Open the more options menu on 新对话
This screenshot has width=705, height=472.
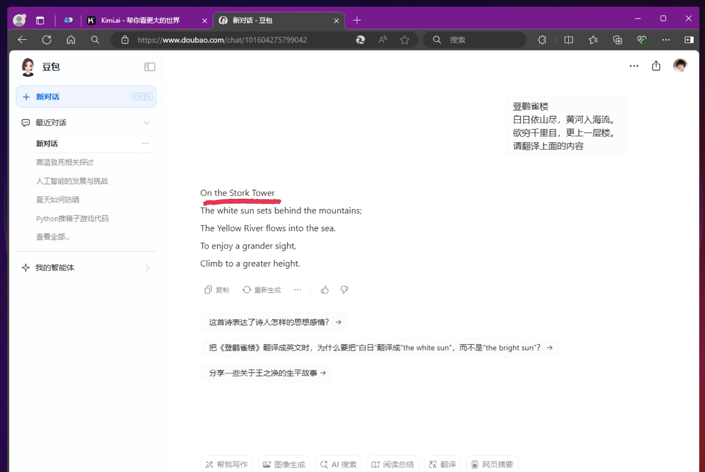pos(145,143)
